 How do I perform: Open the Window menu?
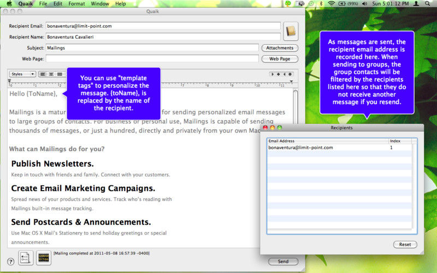[x=100, y=4]
